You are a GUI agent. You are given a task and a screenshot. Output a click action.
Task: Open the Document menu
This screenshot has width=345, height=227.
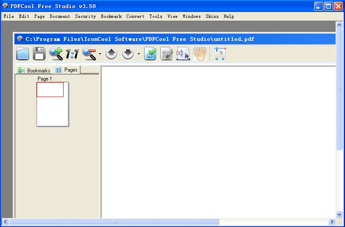[60, 16]
